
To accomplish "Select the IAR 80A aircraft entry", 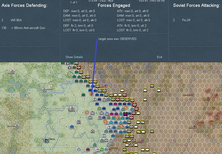I will coord(16,20).
